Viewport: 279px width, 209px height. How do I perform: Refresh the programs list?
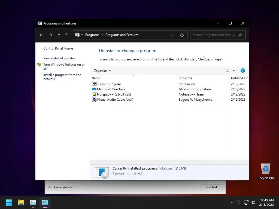(x=182, y=35)
